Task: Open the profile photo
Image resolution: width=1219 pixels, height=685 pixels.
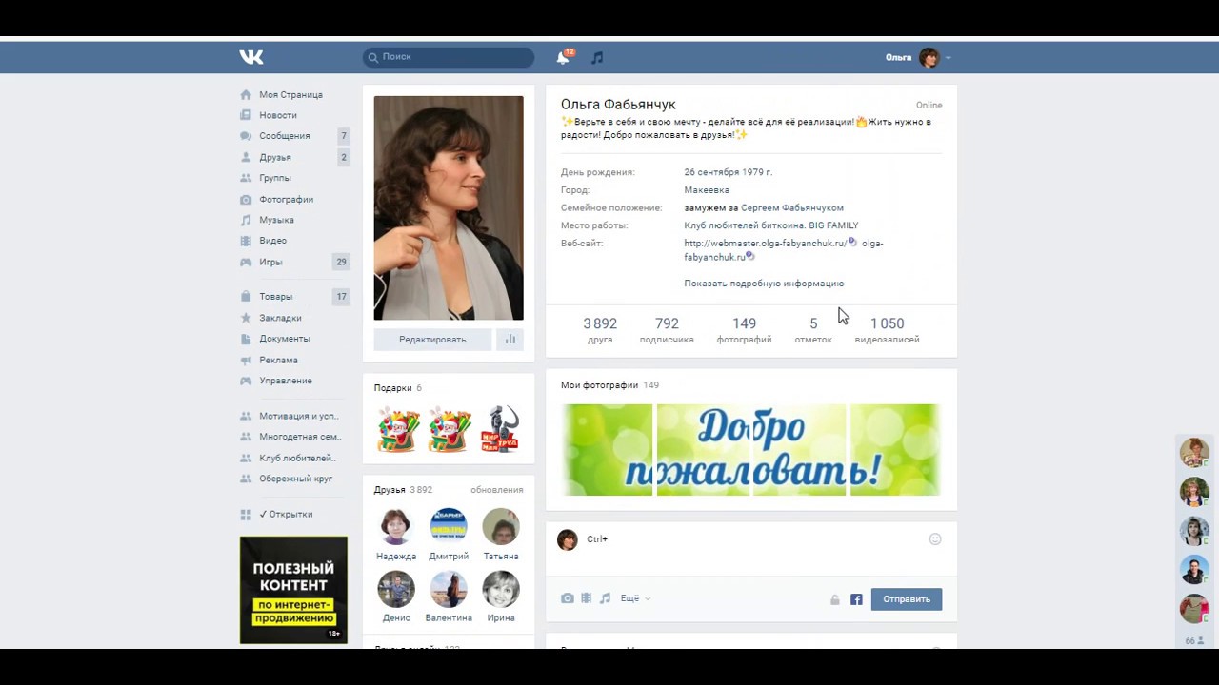Action: pyautogui.click(x=449, y=207)
